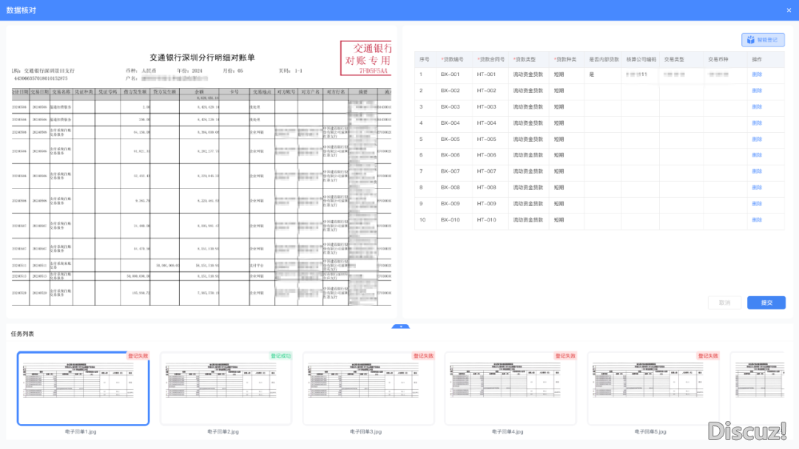Click the 电子回单1.jpg selected thumbnail

tap(84, 388)
